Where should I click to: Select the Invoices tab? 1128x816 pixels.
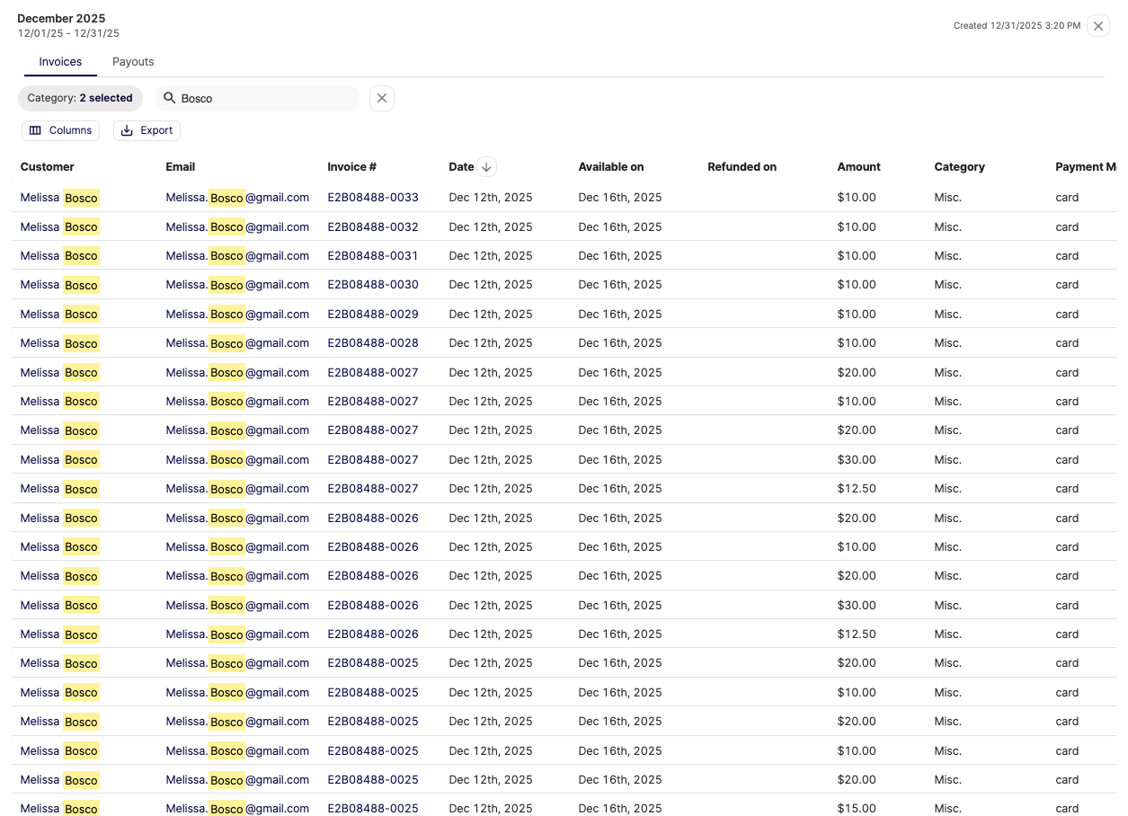60,62
